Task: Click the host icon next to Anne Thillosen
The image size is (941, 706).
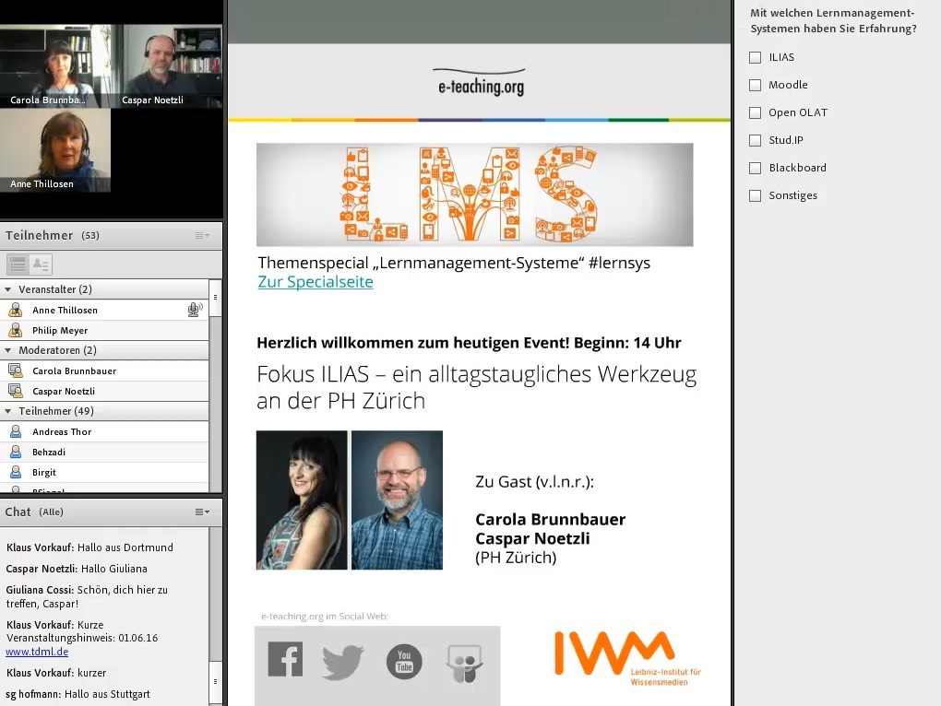Action: (16, 310)
